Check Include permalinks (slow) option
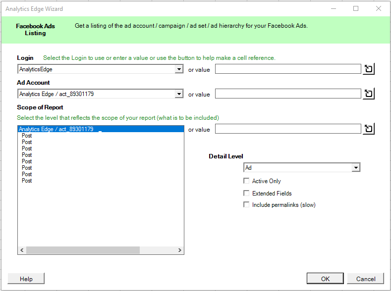 (246, 205)
